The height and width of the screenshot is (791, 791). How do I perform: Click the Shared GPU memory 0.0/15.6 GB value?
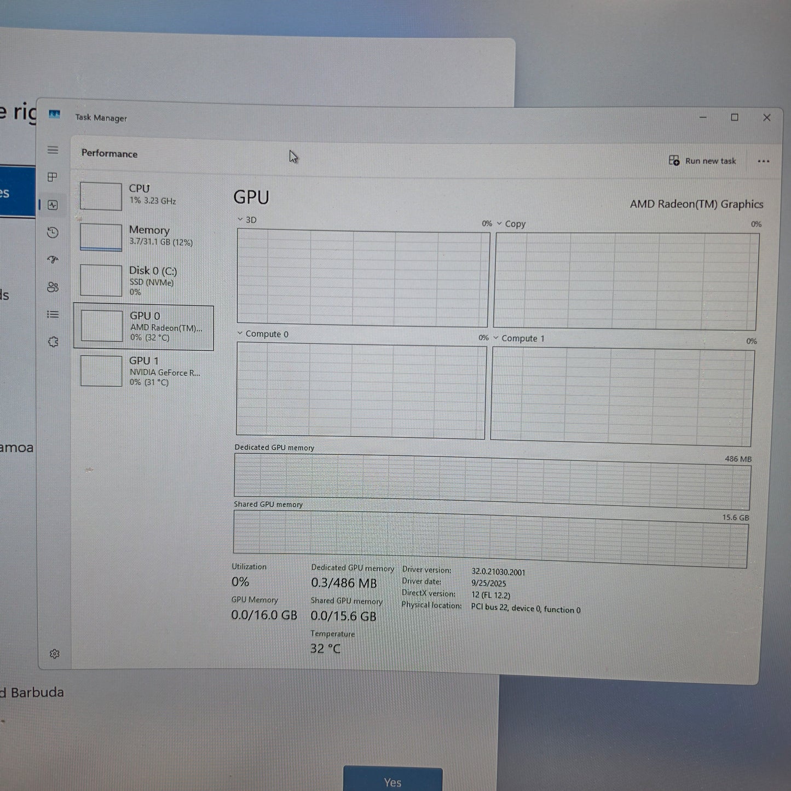pos(343,616)
